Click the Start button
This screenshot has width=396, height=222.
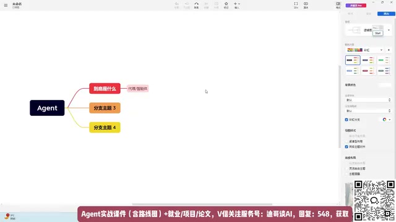pos(378,33)
